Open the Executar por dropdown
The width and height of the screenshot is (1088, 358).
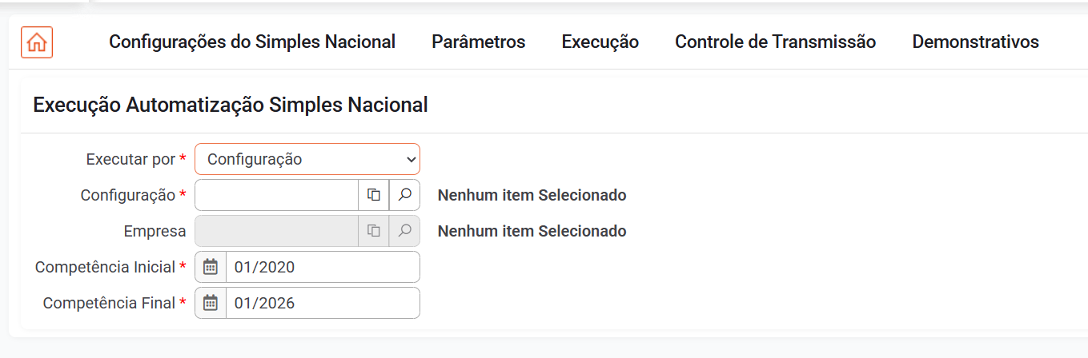307,159
